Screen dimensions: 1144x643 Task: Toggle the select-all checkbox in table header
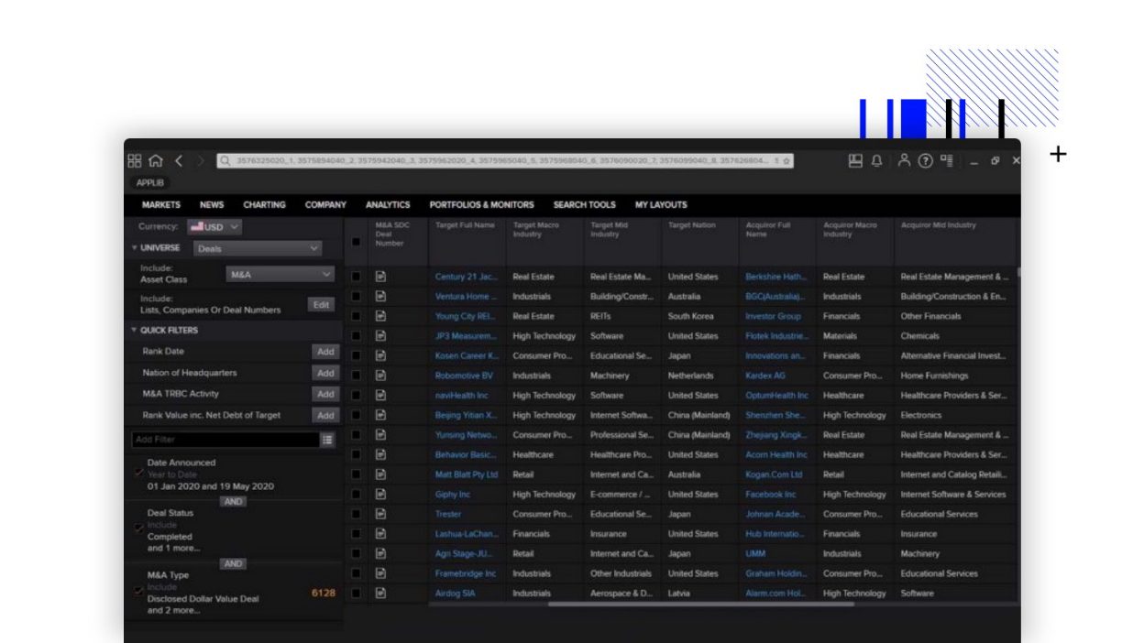pyautogui.click(x=356, y=242)
